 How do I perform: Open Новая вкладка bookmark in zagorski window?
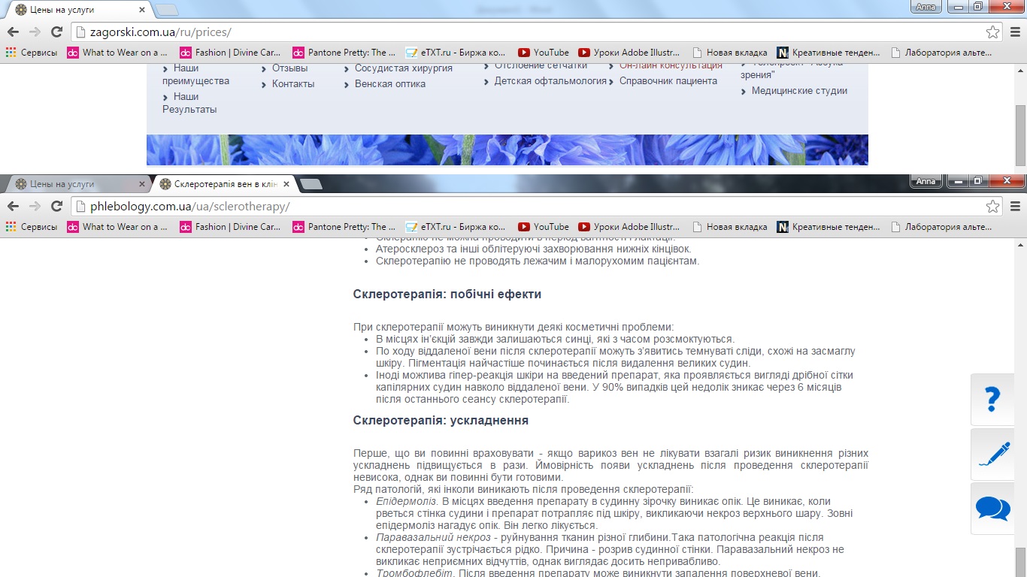[x=729, y=53]
